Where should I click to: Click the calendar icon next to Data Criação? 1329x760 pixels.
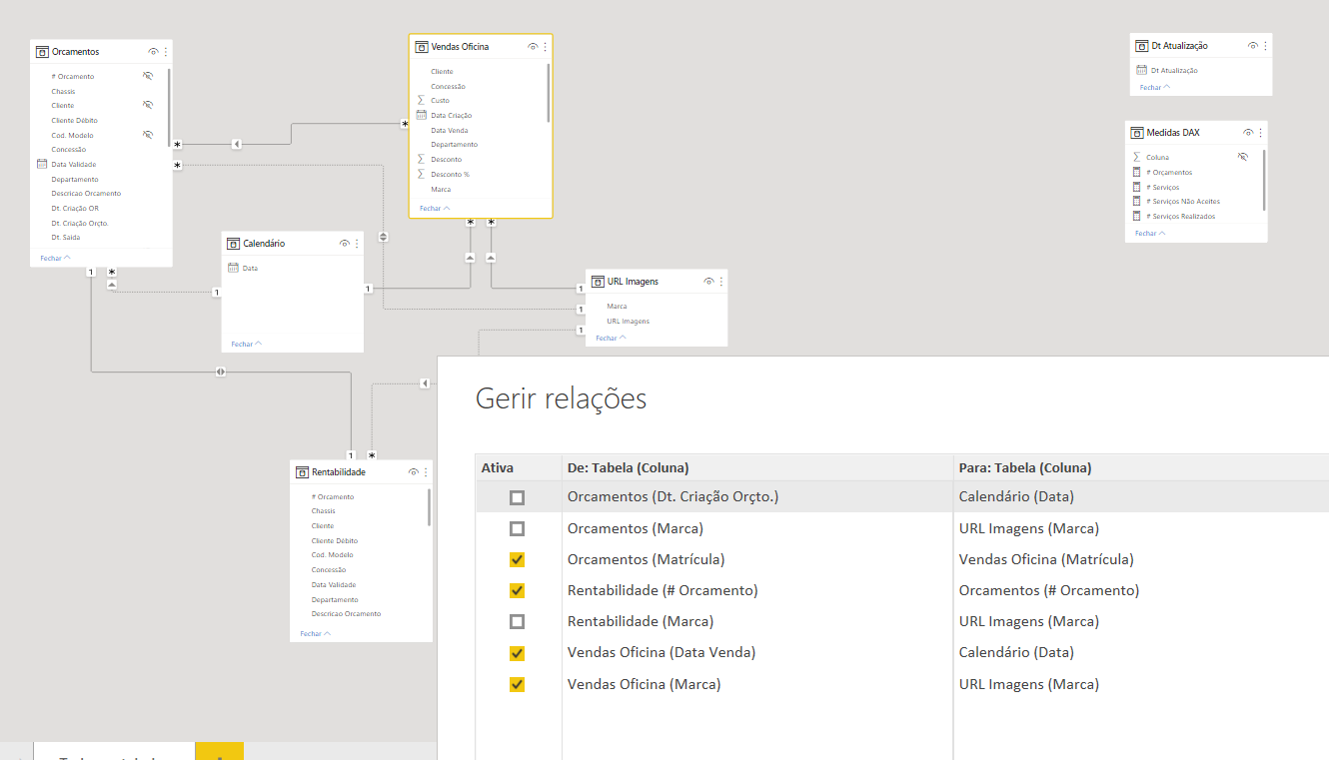pos(422,116)
